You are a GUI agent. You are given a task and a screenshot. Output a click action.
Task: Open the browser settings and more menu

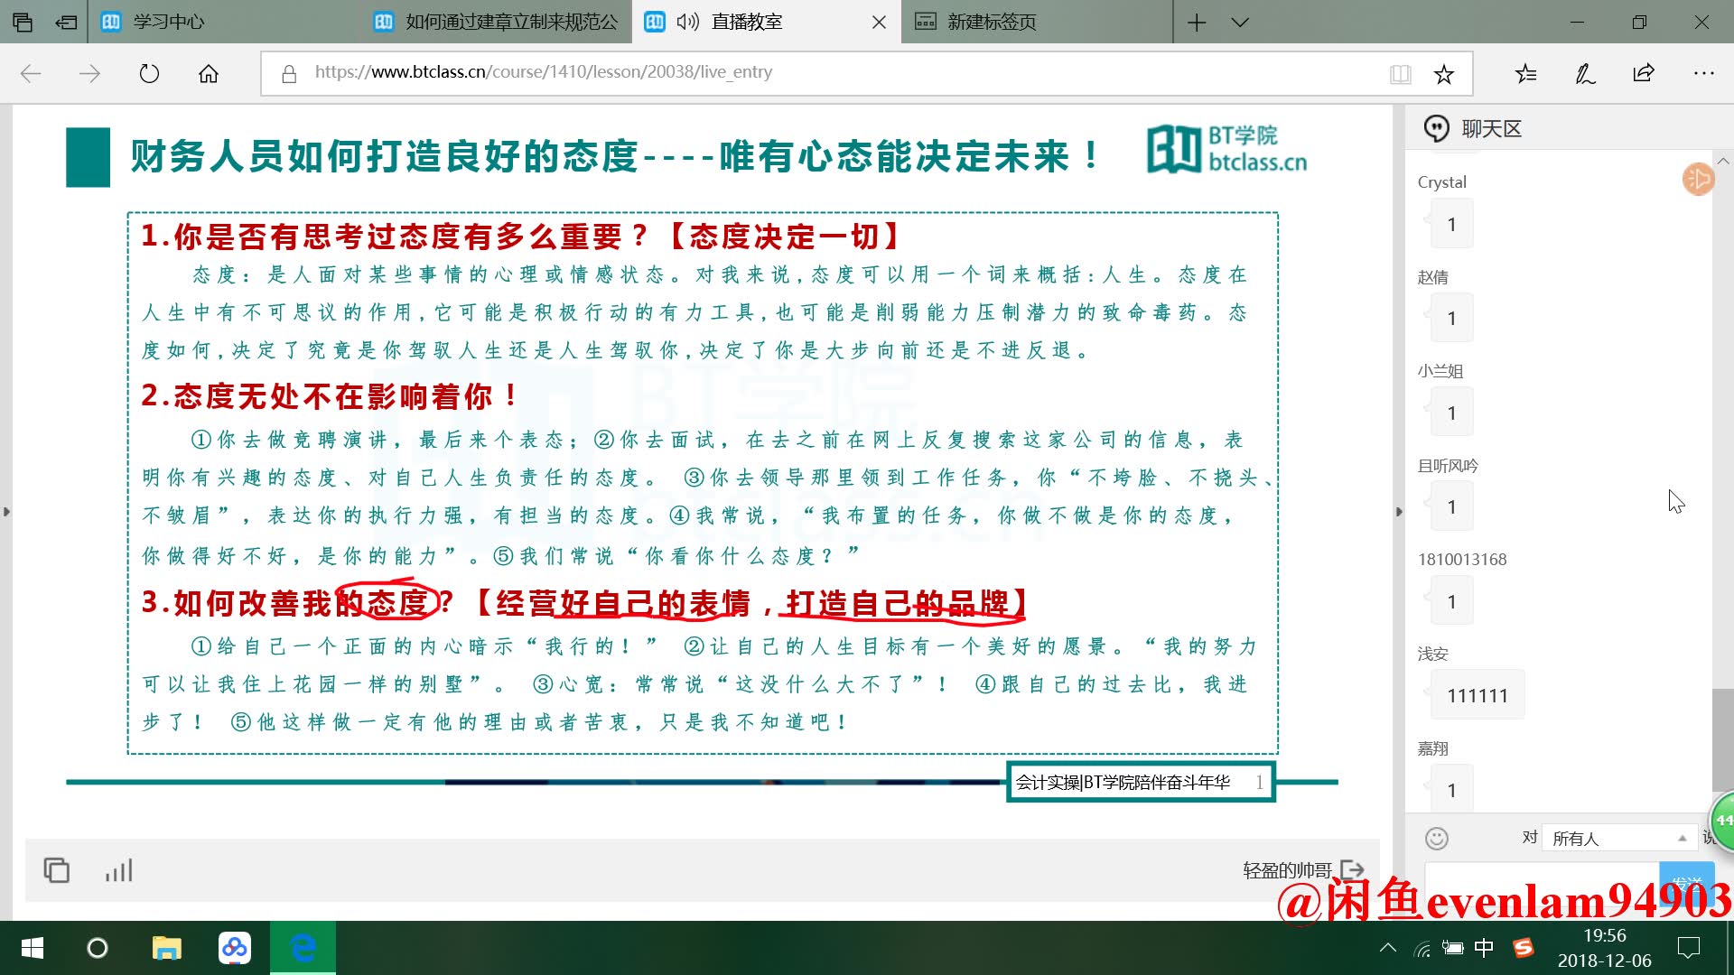(1703, 73)
